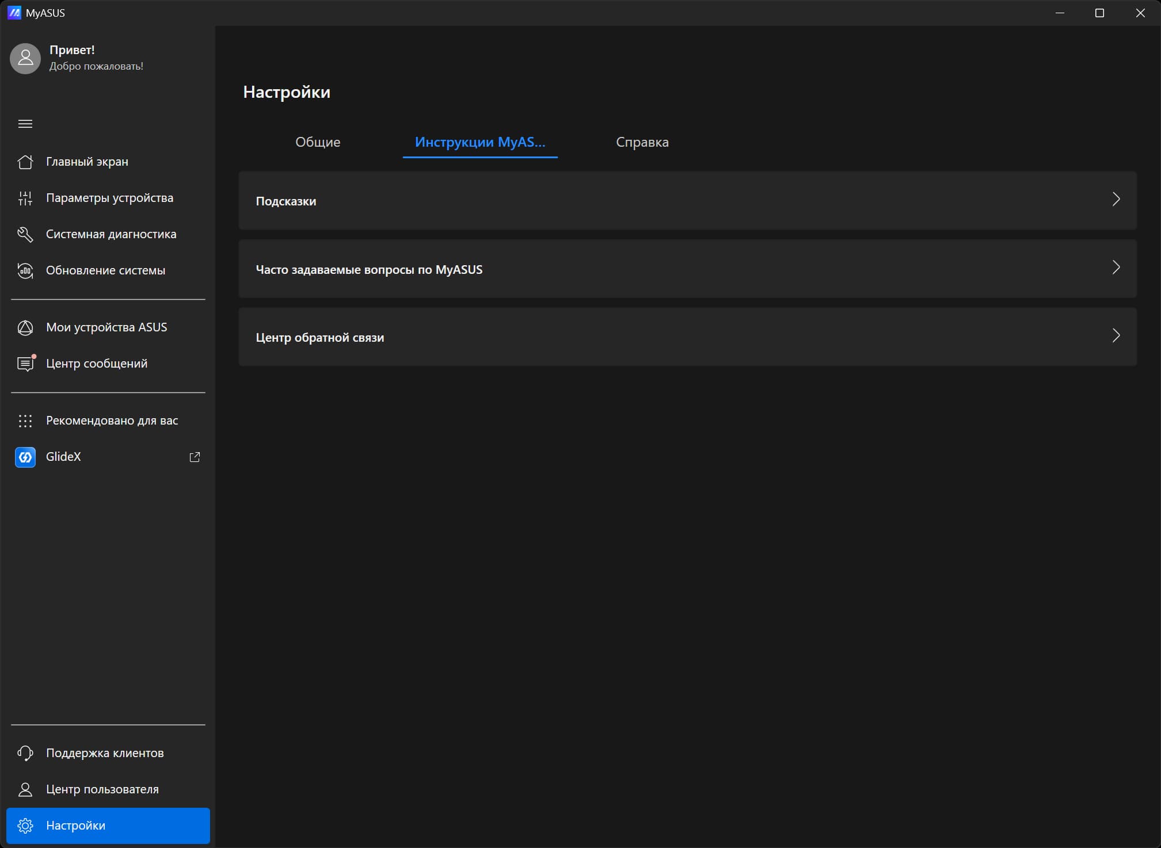The image size is (1161, 848).
Task: Click the GlideX app icon
Action: pyautogui.click(x=25, y=457)
